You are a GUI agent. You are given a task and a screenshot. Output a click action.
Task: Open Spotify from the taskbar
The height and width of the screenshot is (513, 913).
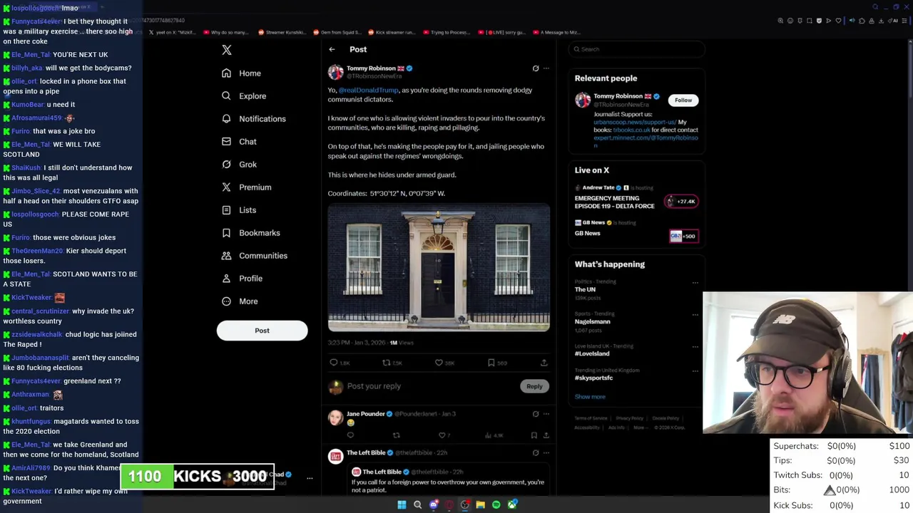coord(496,504)
